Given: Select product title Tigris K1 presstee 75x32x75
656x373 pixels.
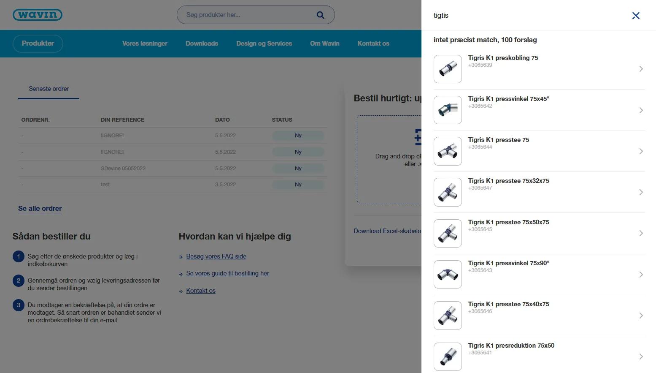Looking at the screenshot, I should 508,181.
